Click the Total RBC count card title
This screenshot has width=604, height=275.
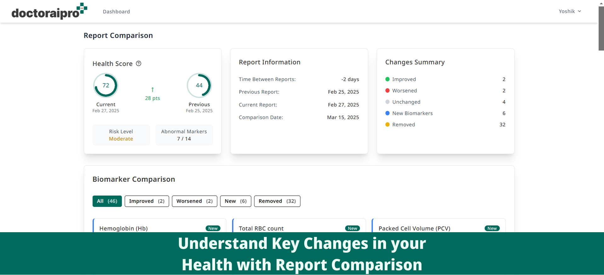[x=261, y=228]
